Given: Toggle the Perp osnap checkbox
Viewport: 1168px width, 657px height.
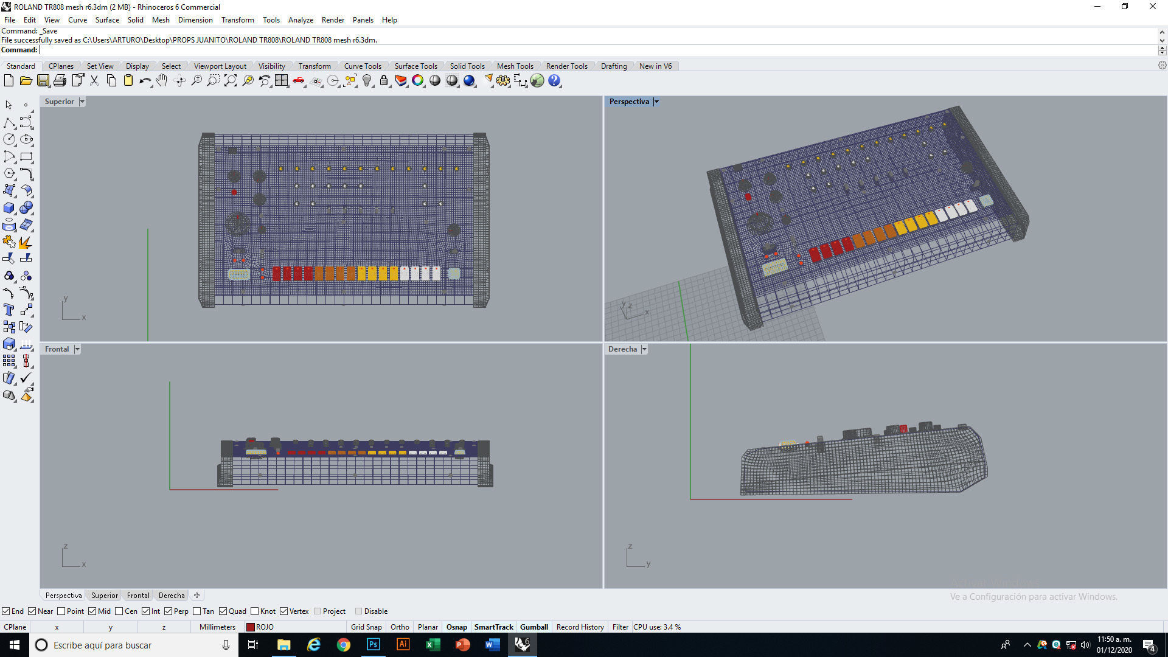Looking at the screenshot, I should coord(168,611).
